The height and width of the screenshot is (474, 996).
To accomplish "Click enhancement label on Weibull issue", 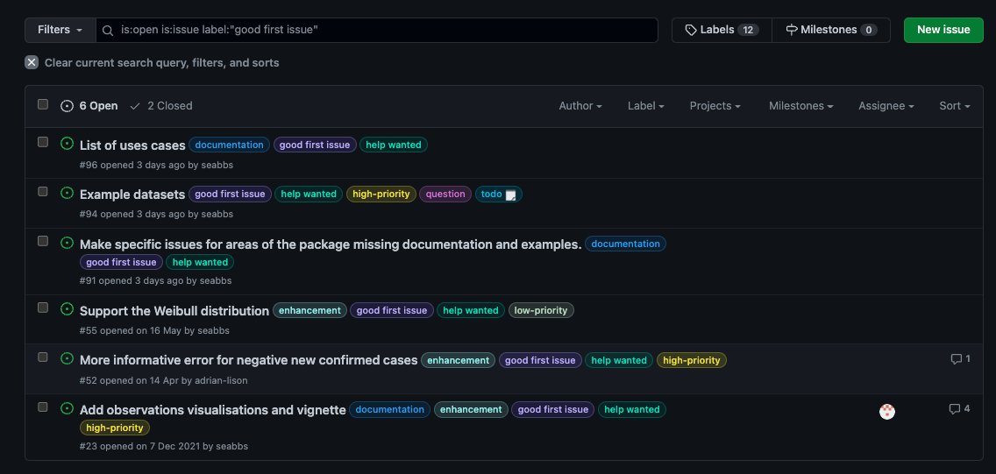I will pyautogui.click(x=310, y=310).
